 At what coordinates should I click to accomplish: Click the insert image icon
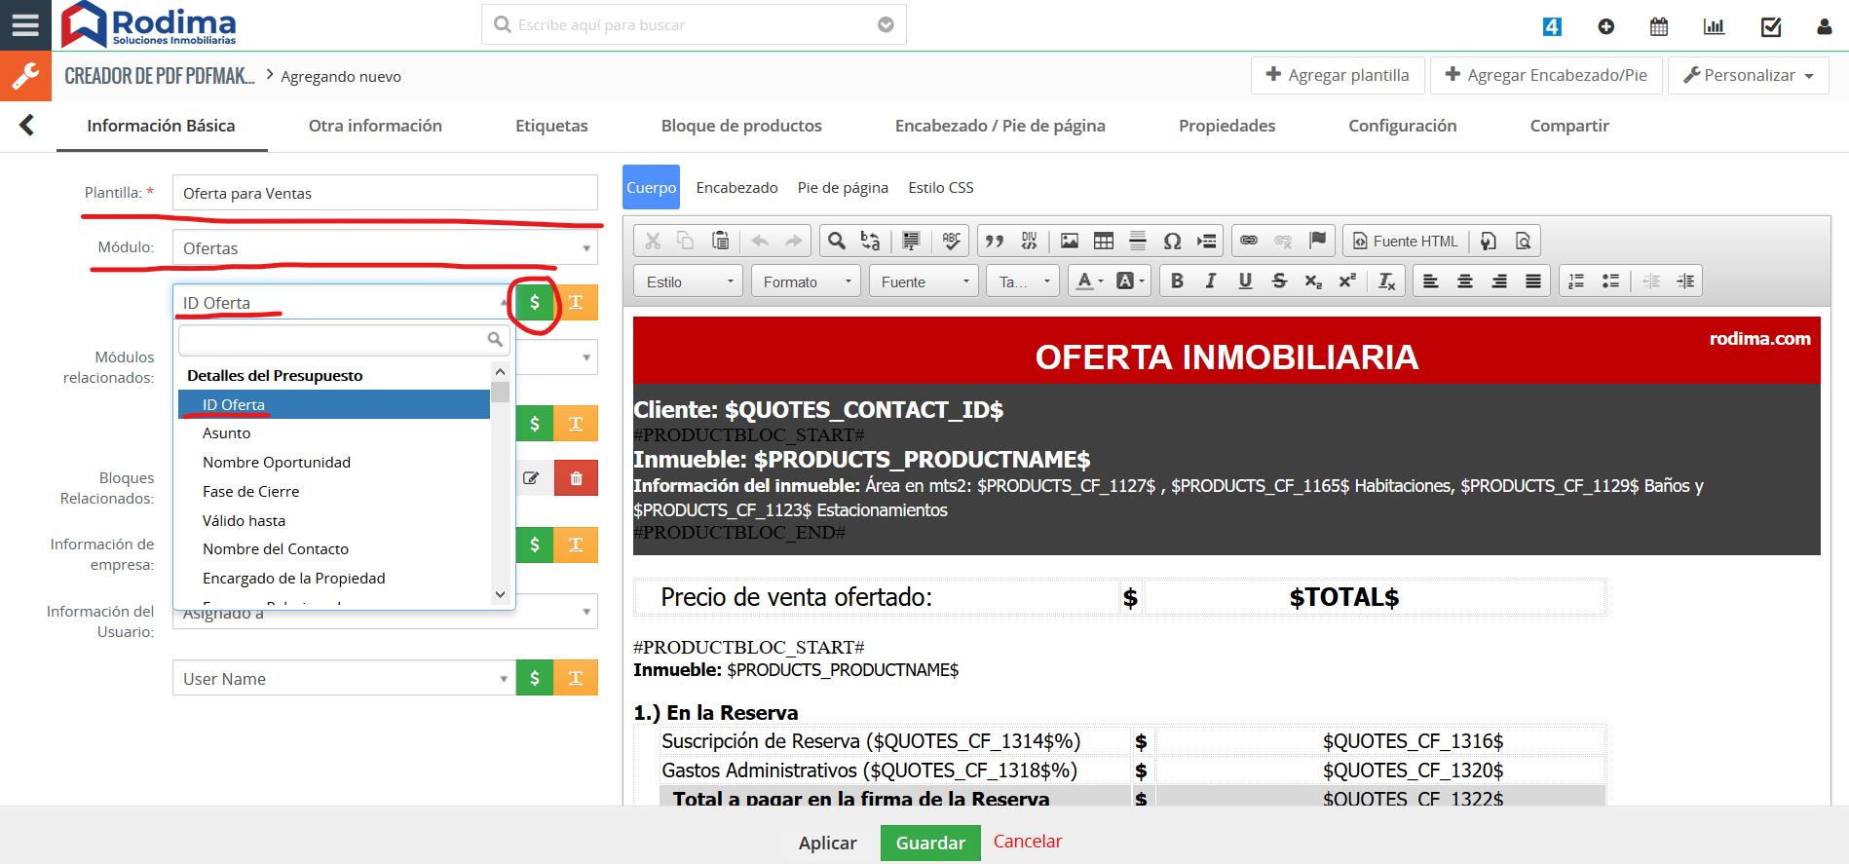click(1070, 242)
